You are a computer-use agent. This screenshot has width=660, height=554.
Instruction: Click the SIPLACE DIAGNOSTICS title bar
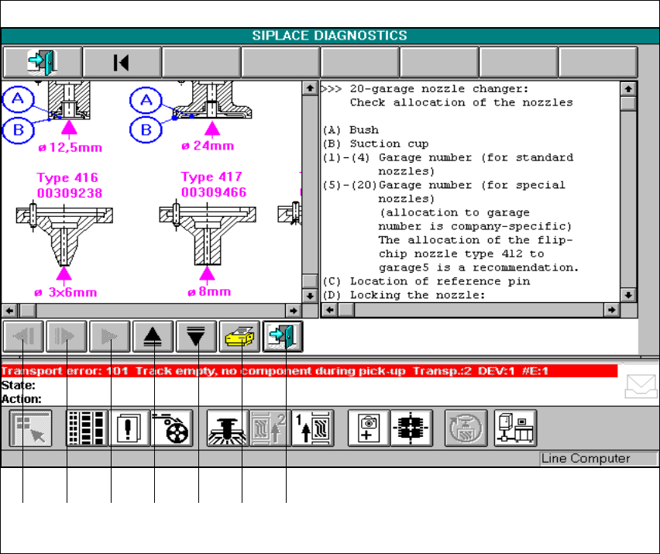coord(330,36)
